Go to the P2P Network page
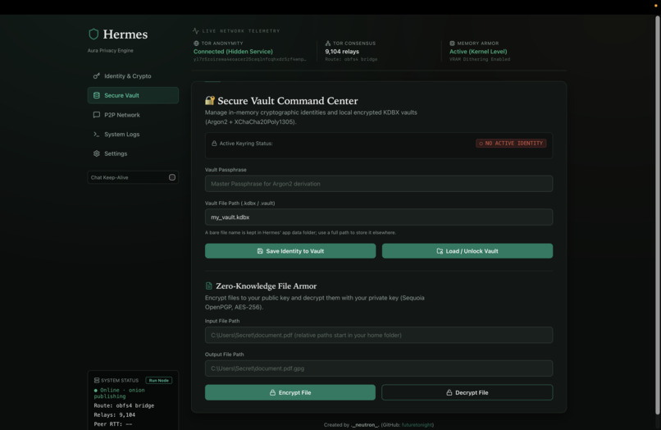This screenshot has width=661, height=430. click(x=133, y=115)
